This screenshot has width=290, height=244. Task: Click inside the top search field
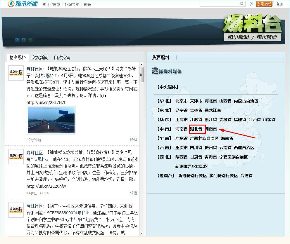click(219, 4)
